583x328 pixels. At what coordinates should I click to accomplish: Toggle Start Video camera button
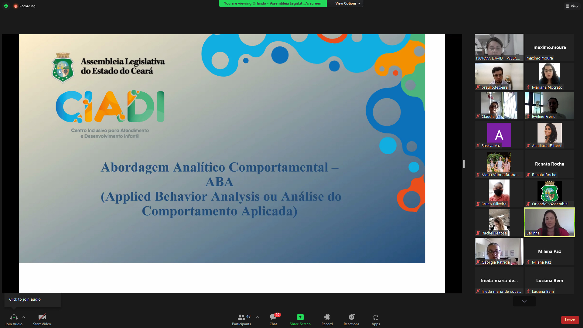(42, 317)
